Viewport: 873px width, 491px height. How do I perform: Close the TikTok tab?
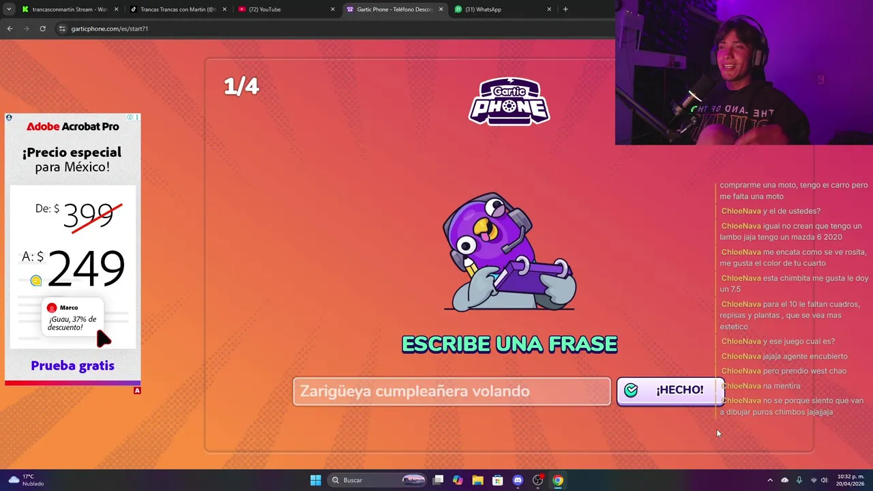[224, 10]
